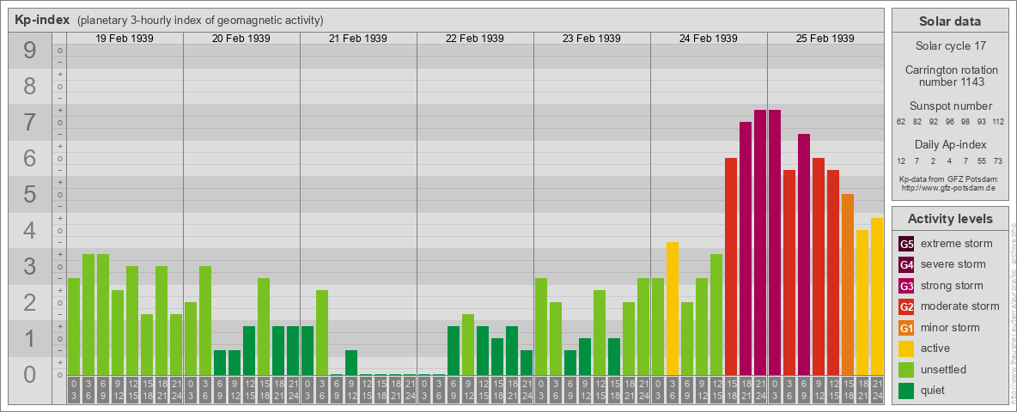Click the G1 minor storm legend icon
The height and width of the screenshot is (412, 1017).
click(x=906, y=327)
